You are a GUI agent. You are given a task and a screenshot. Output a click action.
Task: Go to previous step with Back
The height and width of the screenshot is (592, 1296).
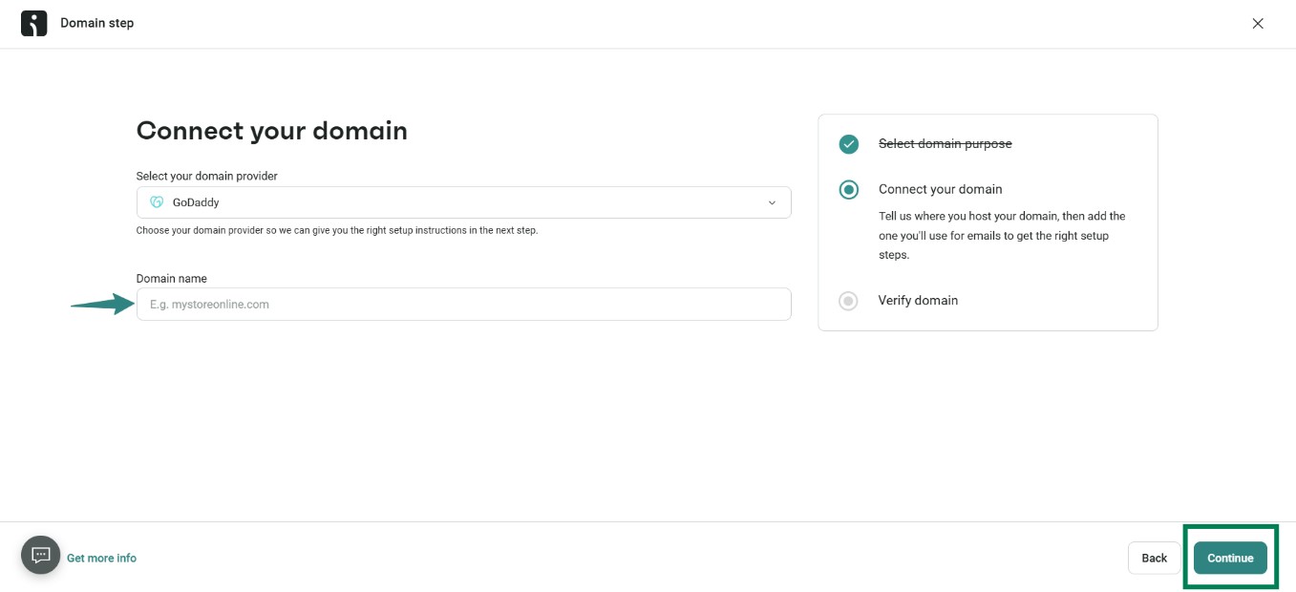click(1155, 558)
